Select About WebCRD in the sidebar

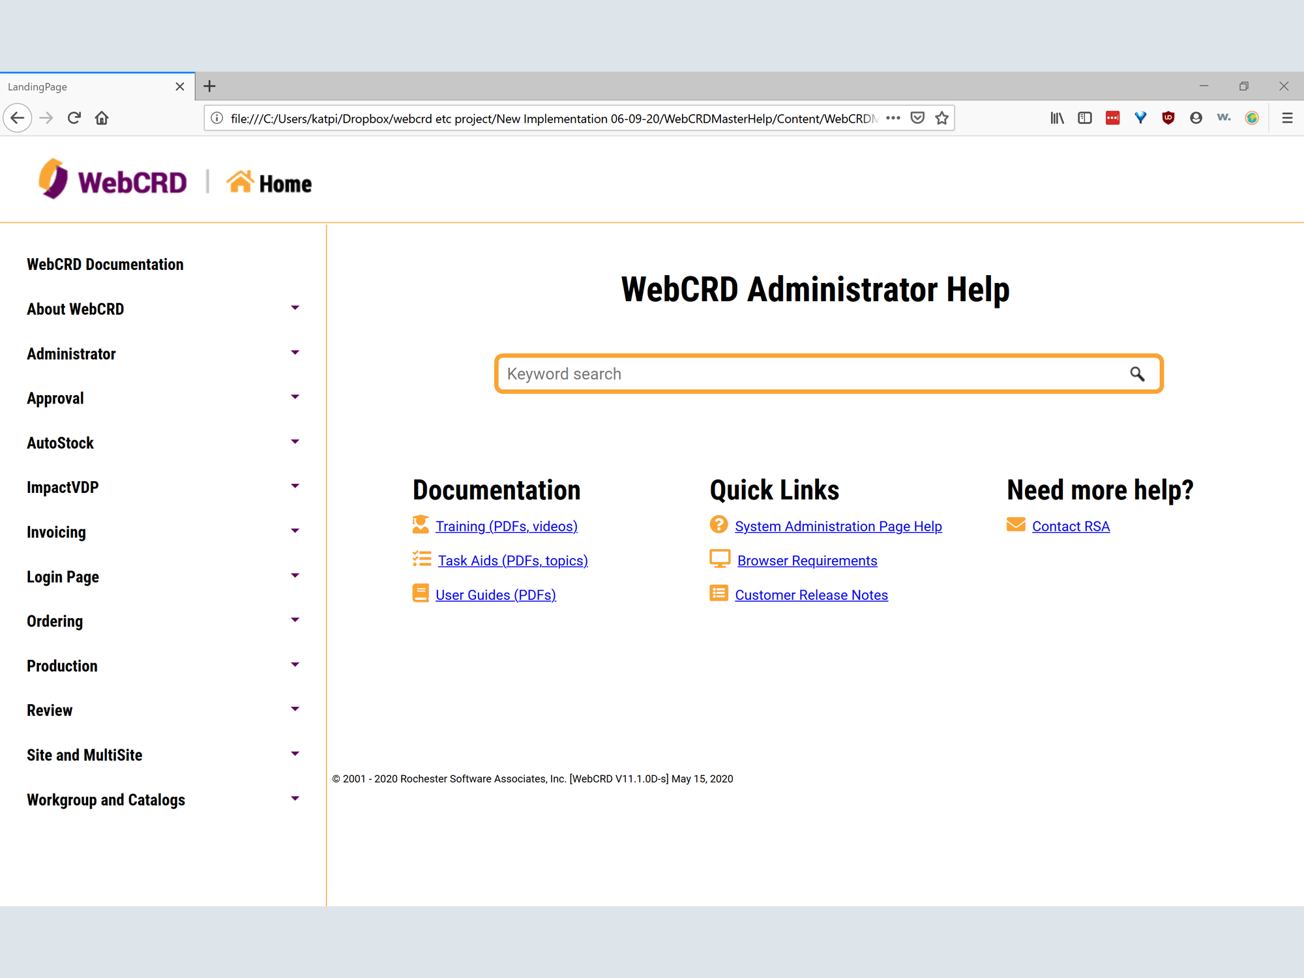coord(75,309)
